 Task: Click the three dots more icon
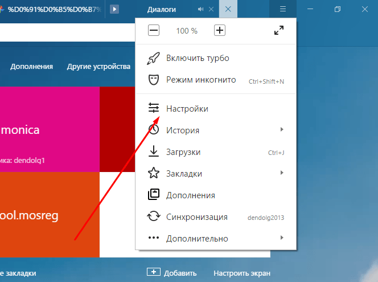[154, 238]
